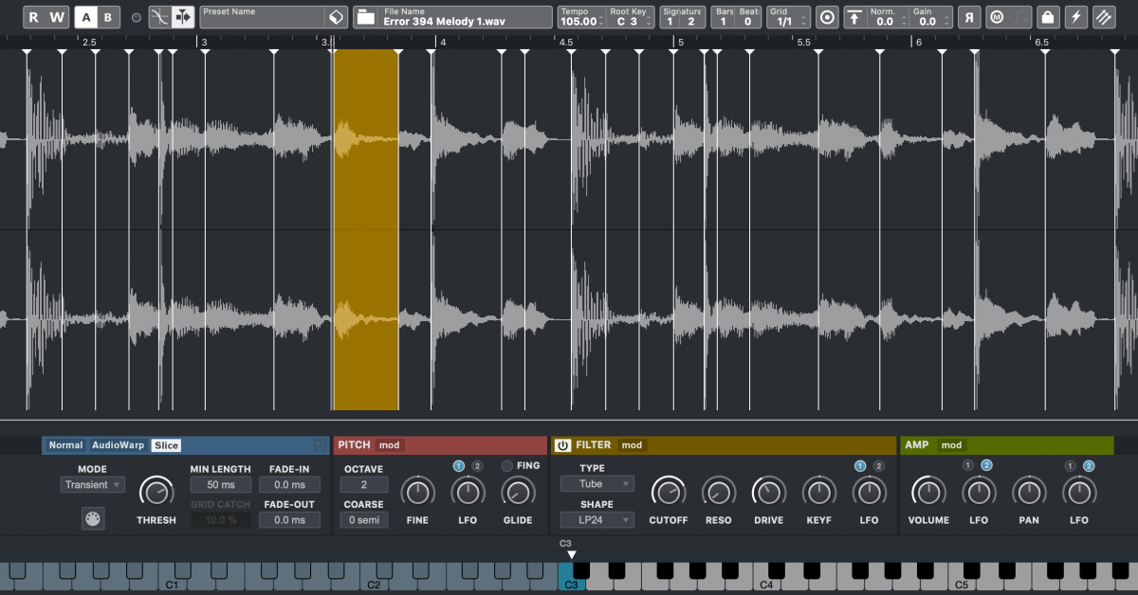1138x595 pixels.
Task: Click the small round MIDI activity indicator
Action: 136,17
